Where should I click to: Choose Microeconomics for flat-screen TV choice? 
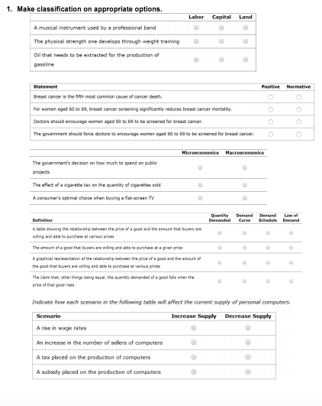tap(200, 198)
